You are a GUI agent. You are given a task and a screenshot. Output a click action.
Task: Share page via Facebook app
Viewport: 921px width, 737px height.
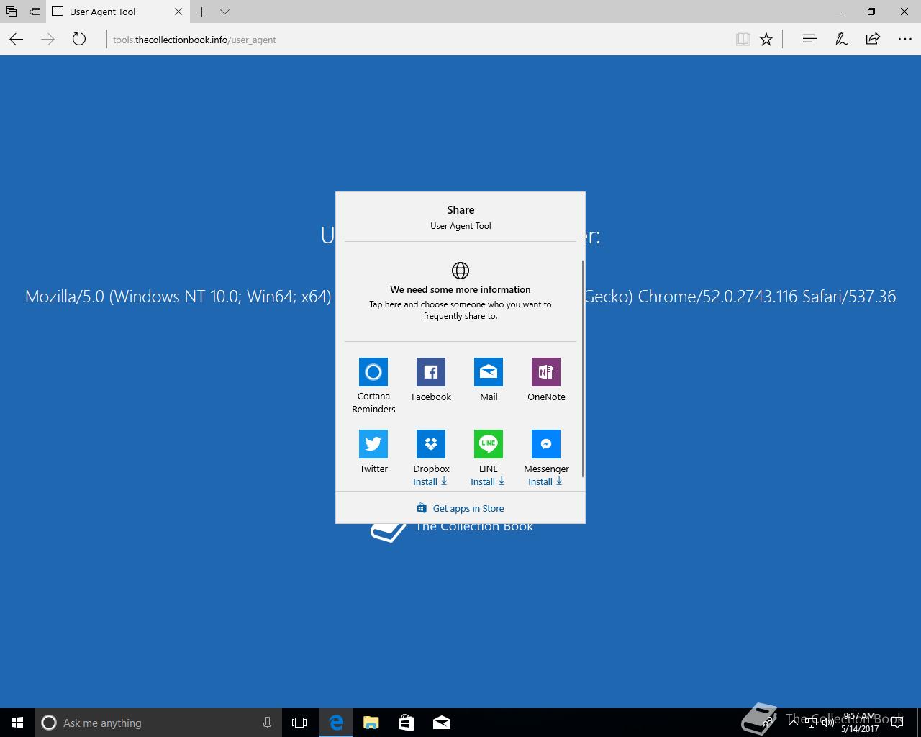click(431, 379)
